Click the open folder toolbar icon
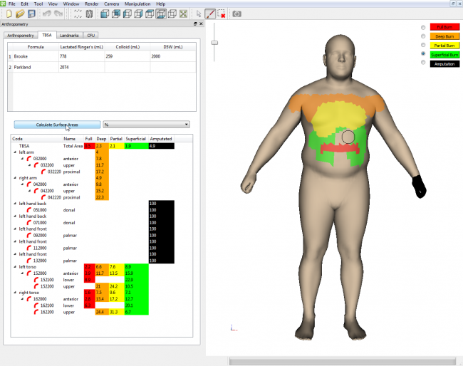This screenshot has width=463, height=366. (x=20, y=14)
